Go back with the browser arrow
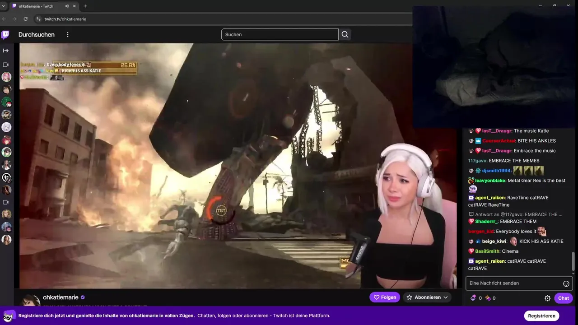 coord(5,19)
